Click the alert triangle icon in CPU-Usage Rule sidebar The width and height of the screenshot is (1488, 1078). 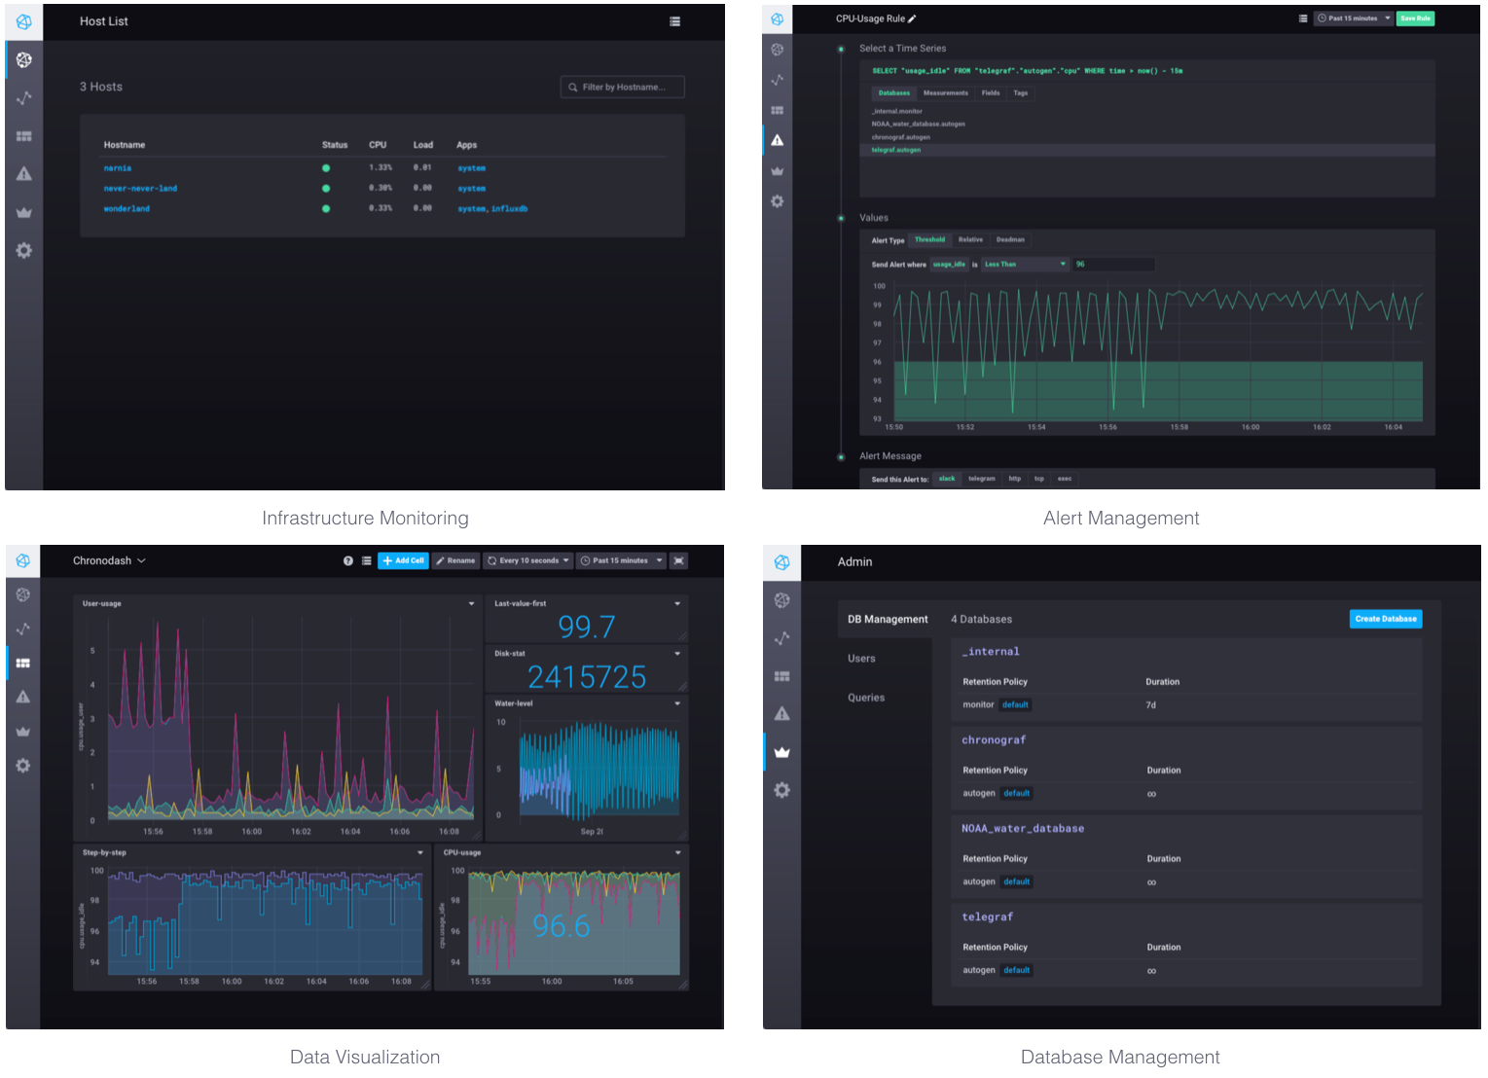point(777,140)
